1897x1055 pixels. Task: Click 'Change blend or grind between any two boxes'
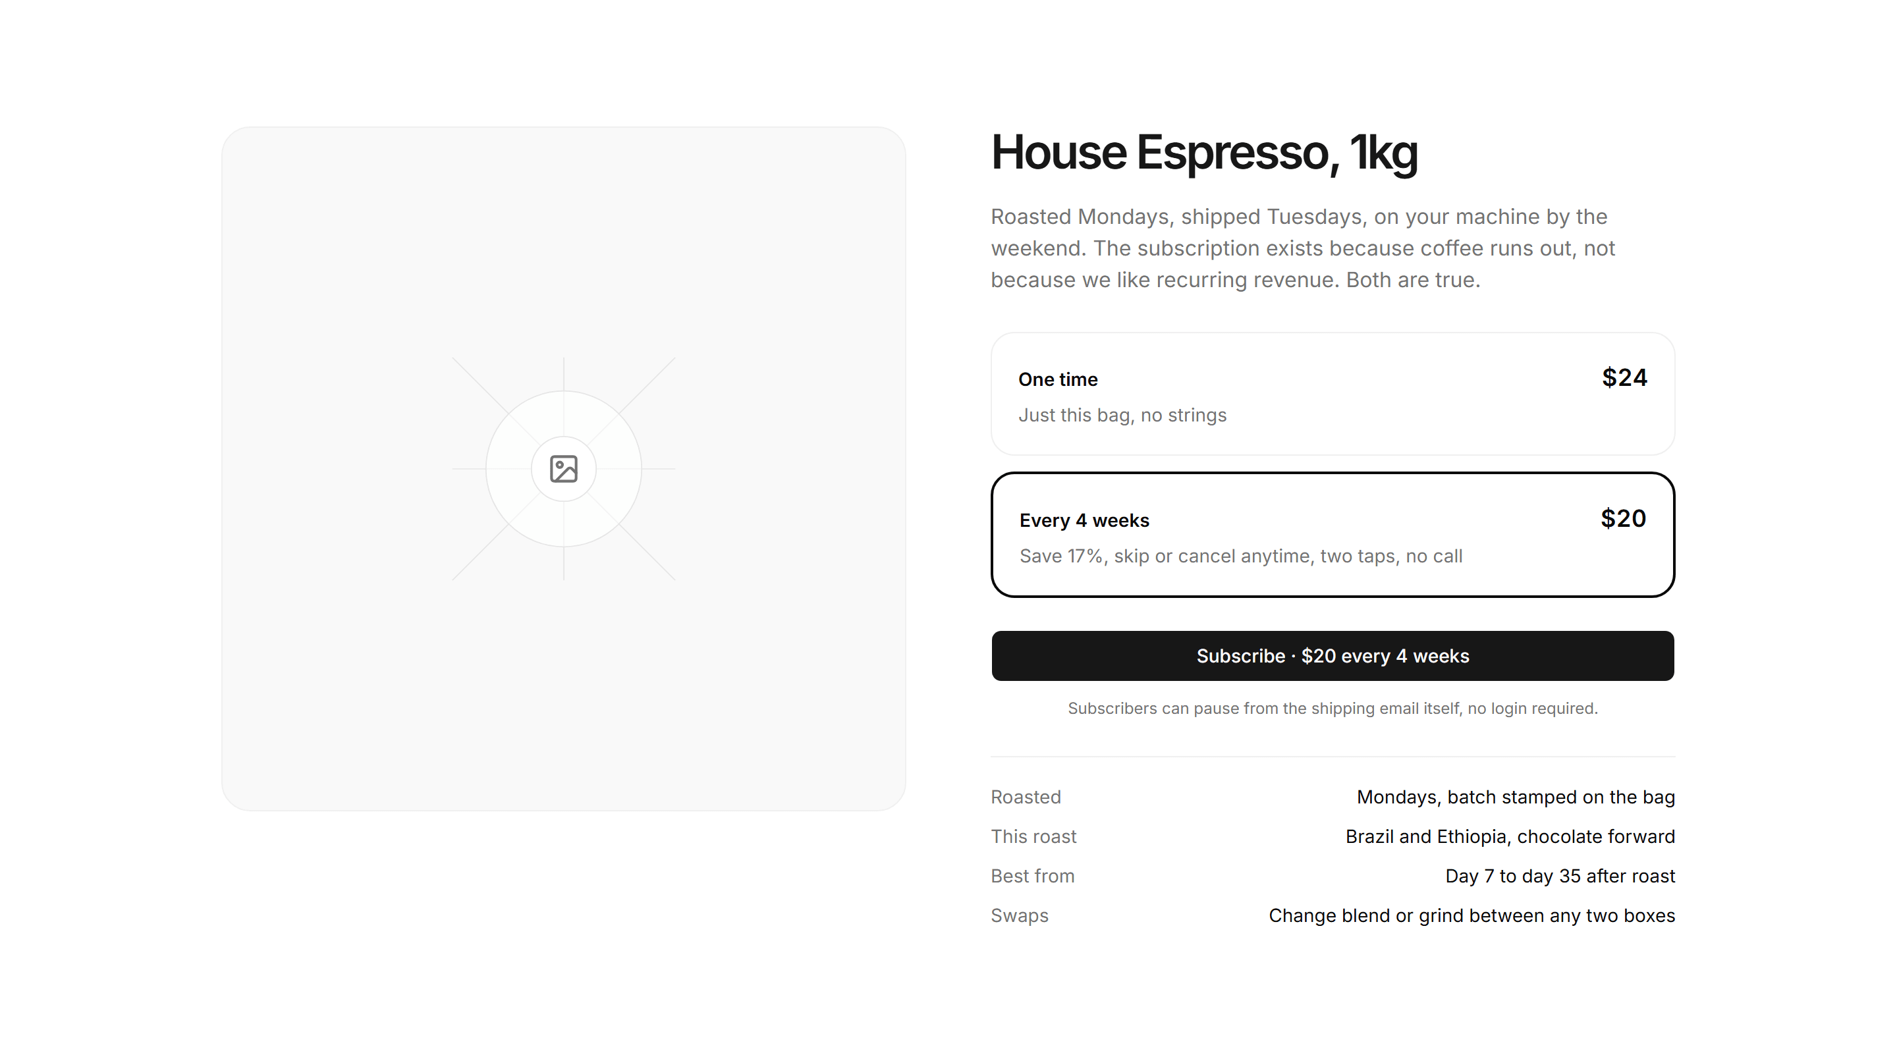pos(1471,916)
